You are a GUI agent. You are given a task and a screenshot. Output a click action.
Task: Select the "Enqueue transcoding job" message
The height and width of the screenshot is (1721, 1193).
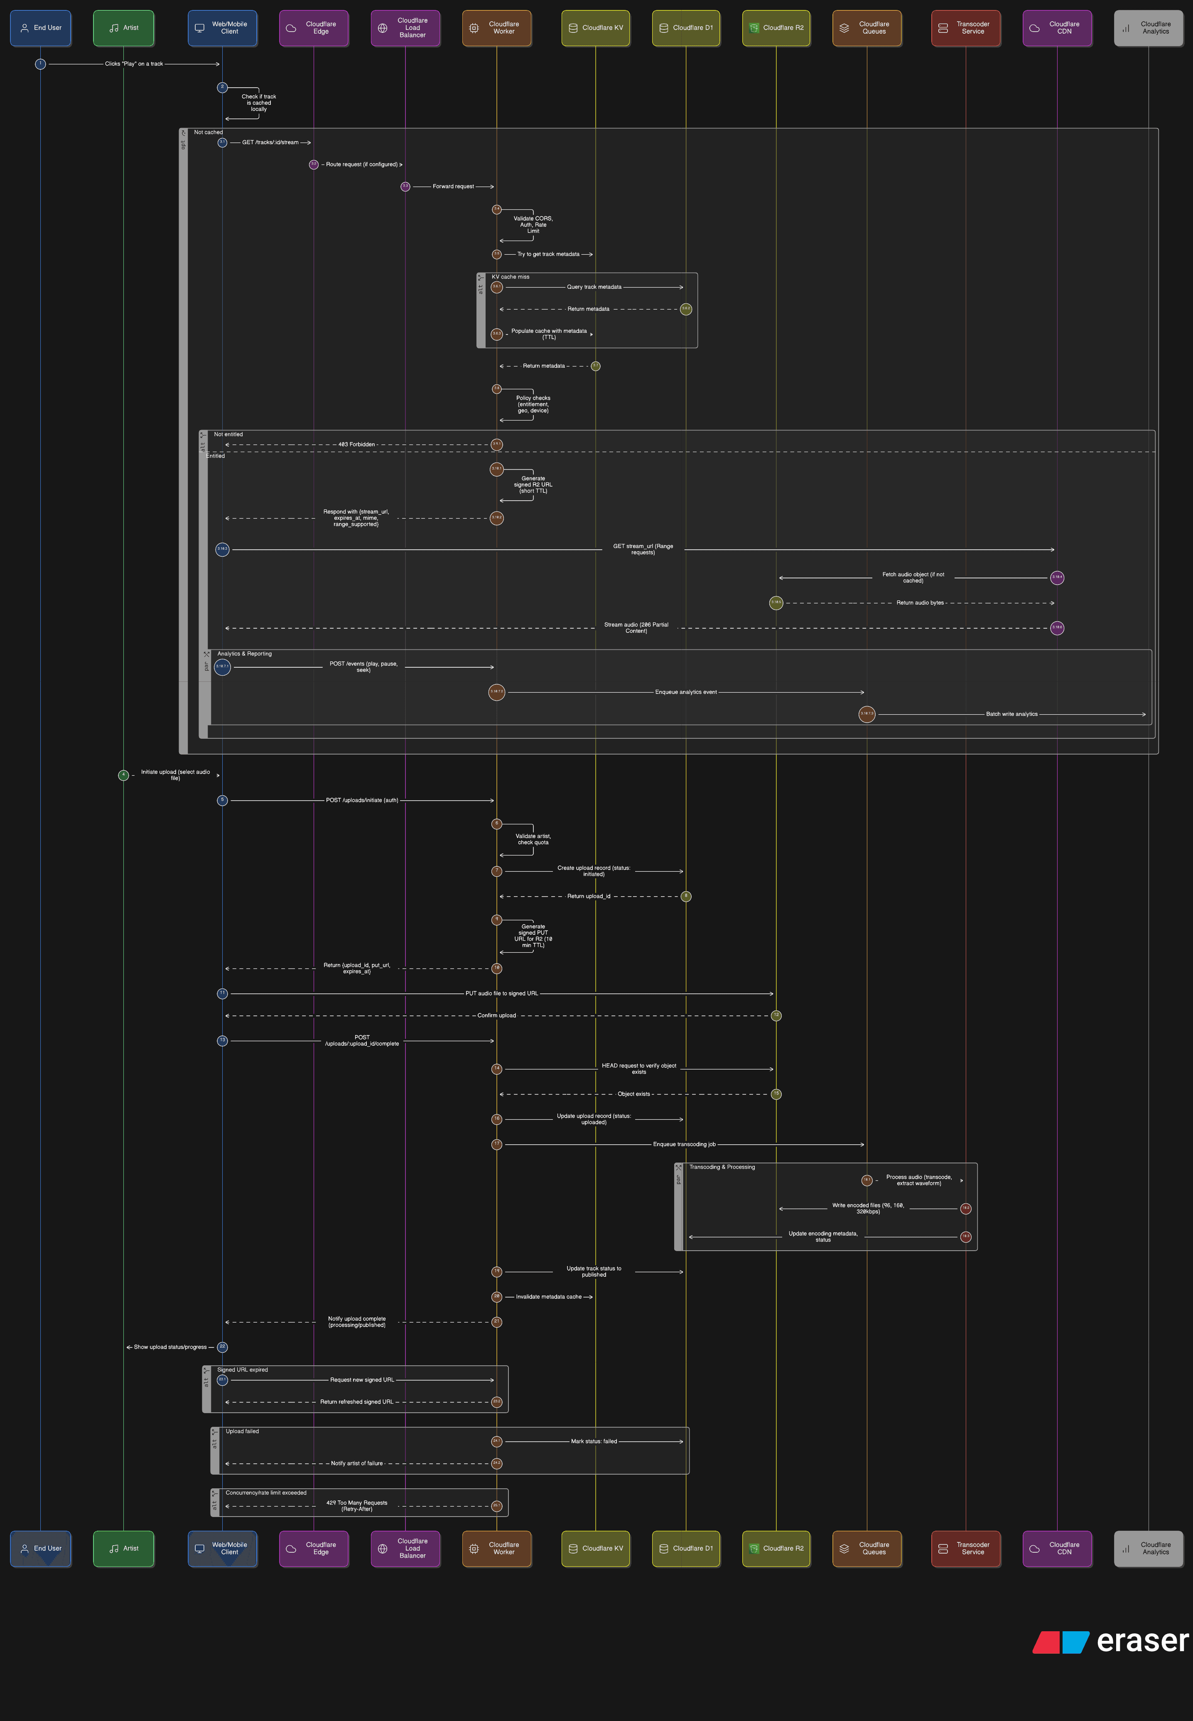click(x=684, y=1145)
